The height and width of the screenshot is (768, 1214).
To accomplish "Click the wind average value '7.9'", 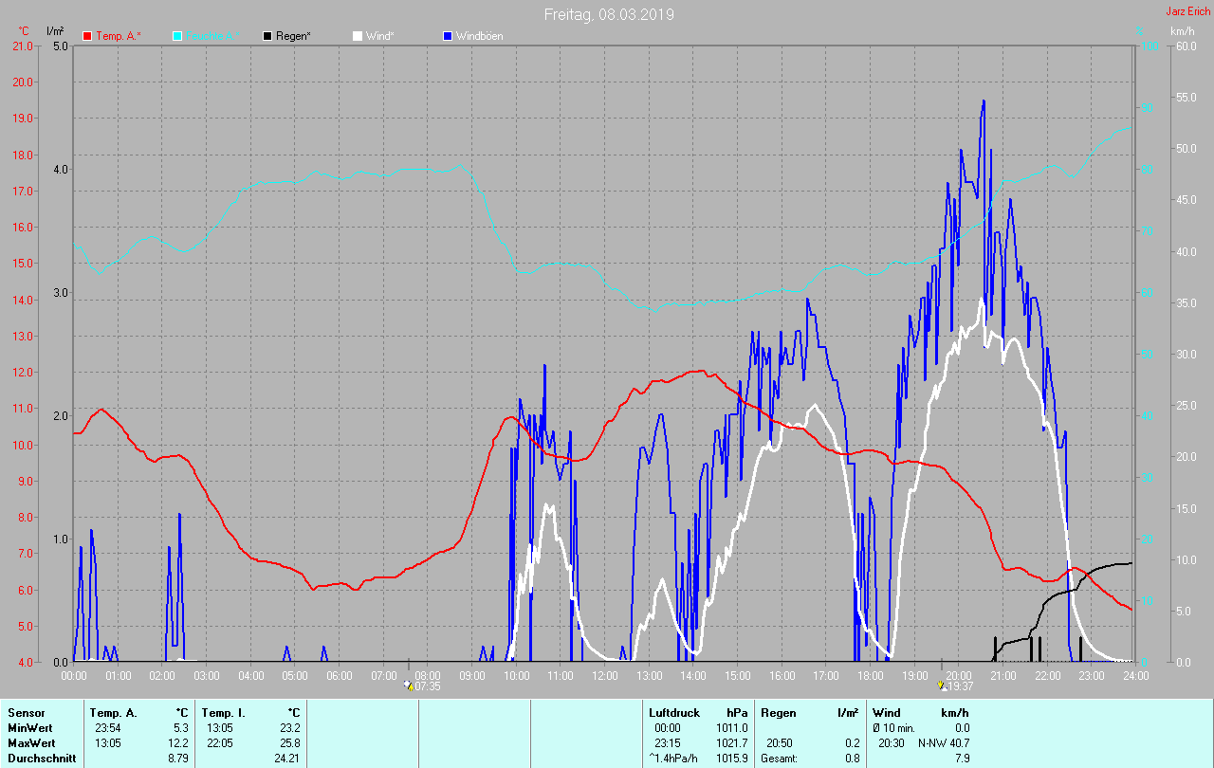I will (x=962, y=759).
